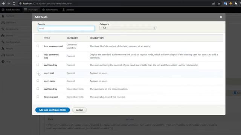The height and width of the screenshot is (135, 241).
Task: Click the TITLE column header
Action: tap(47, 38)
